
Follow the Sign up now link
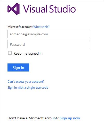(x=70, y=118)
